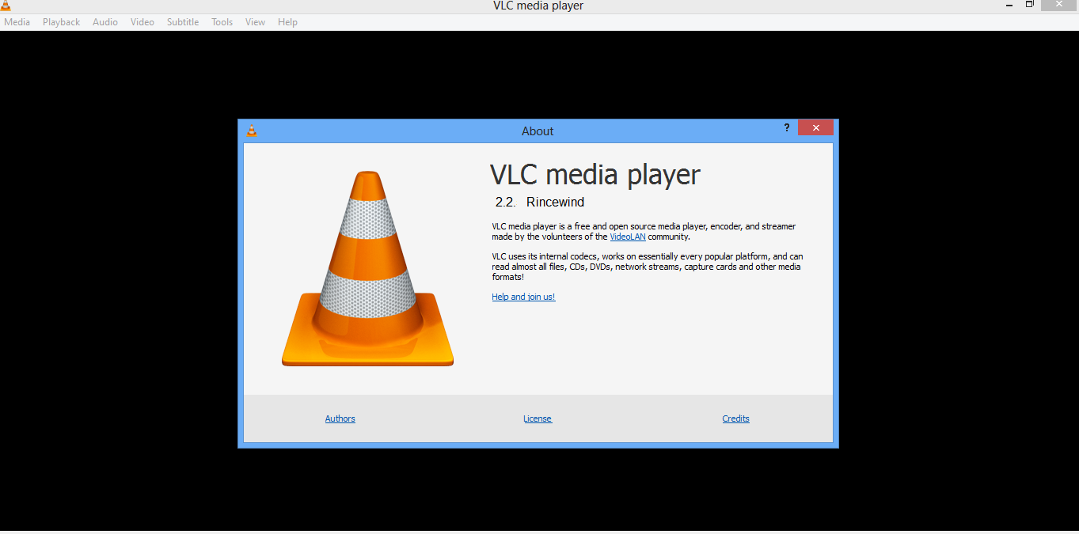The height and width of the screenshot is (534, 1079).
Task: Open the Subtitle menu
Action: (x=183, y=22)
